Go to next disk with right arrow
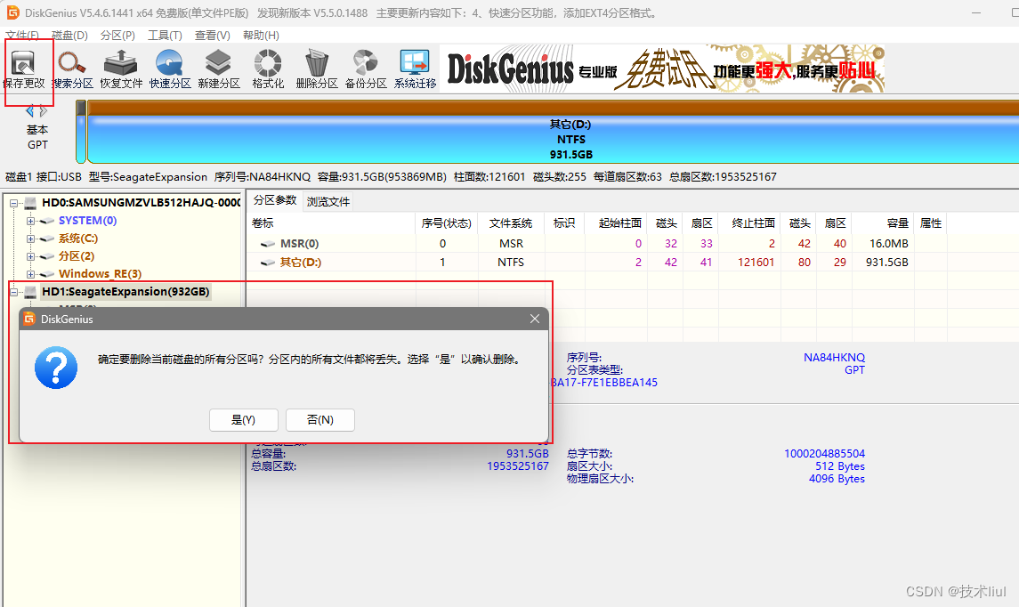The width and height of the screenshot is (1019, 607). (x=44, y=111)
